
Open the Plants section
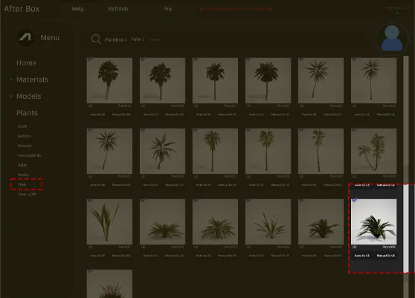point(27,113)
